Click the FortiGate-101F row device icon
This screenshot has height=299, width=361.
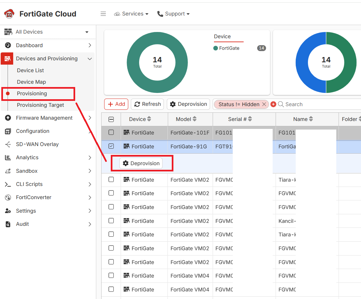126,132
